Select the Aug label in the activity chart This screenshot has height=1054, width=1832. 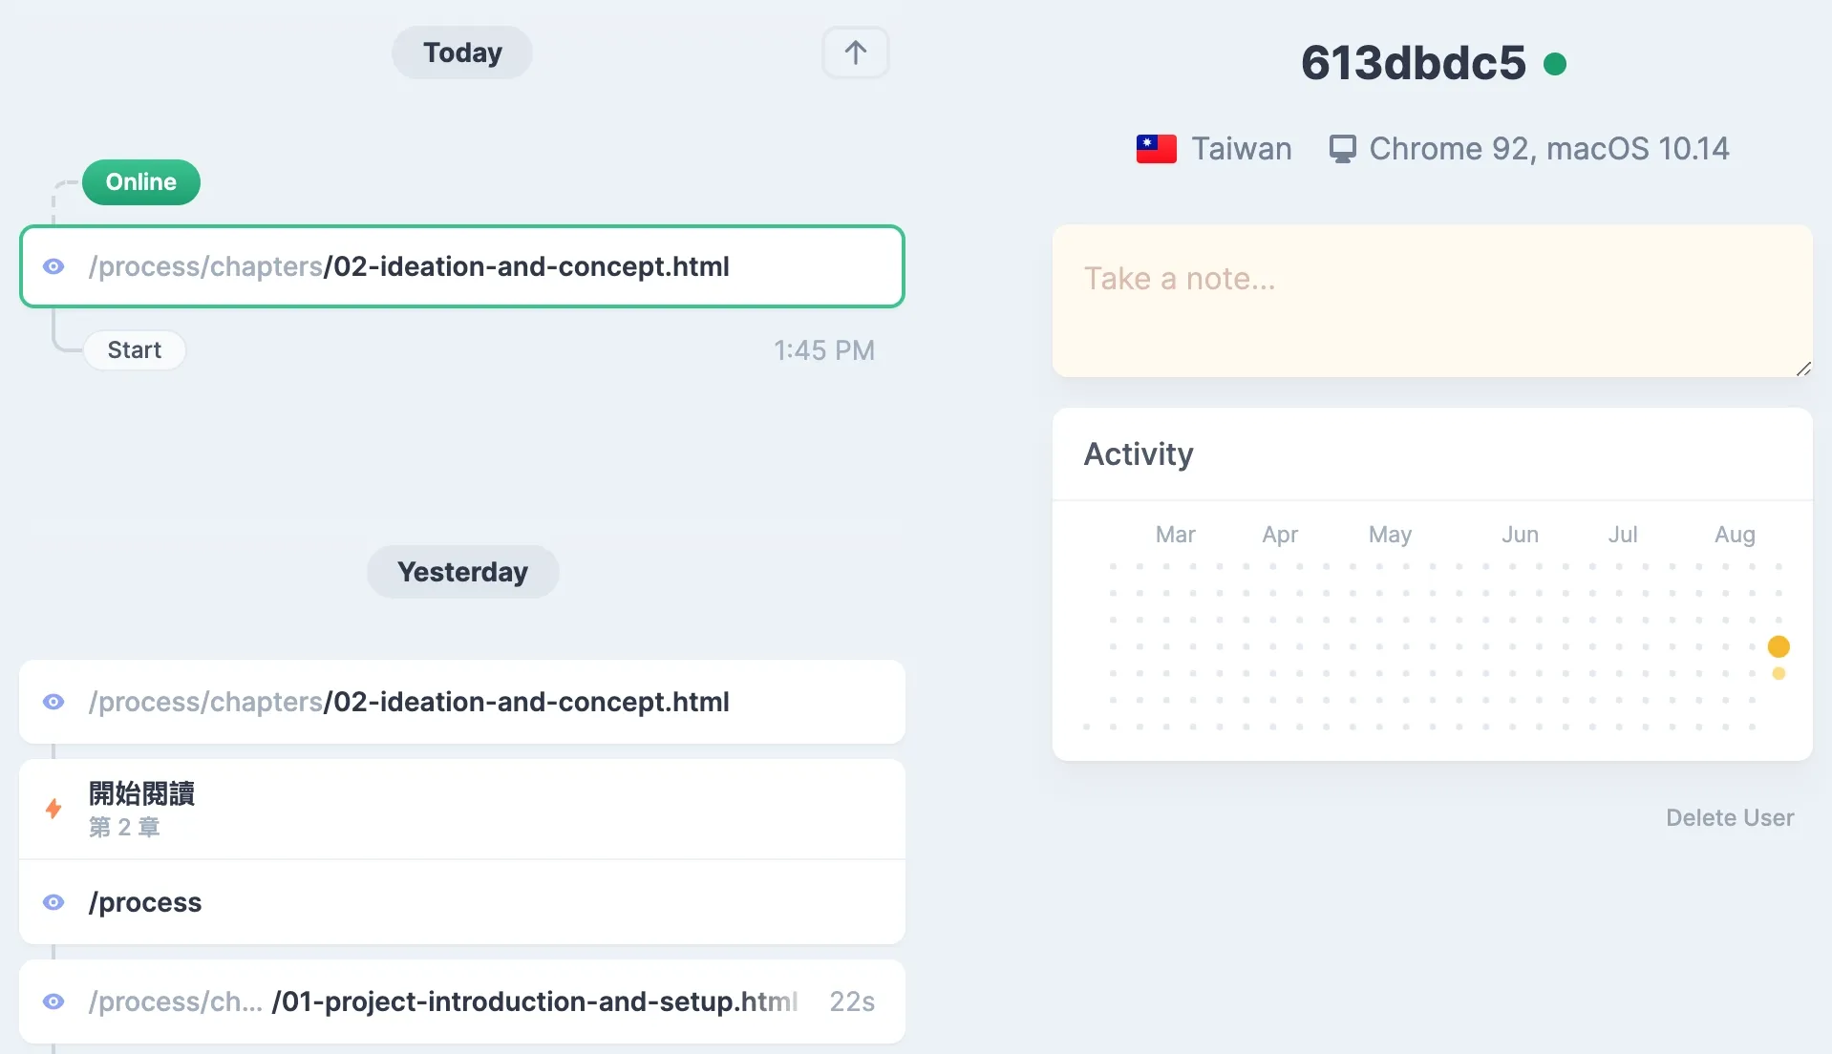tap(1736, 535)
